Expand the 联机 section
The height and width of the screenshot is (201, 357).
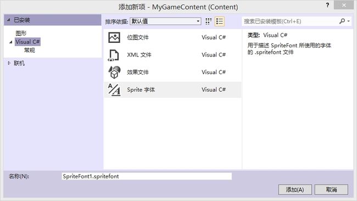pyautogui.click(x=9, y=63)
